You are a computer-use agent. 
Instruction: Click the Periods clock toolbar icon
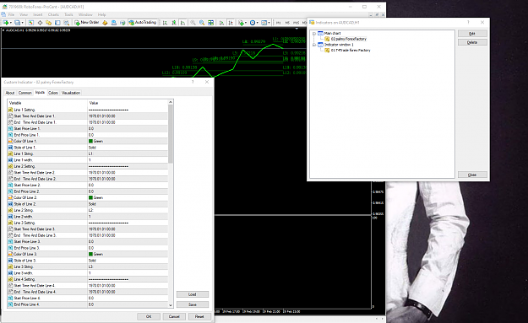click(x=253, y=23)
